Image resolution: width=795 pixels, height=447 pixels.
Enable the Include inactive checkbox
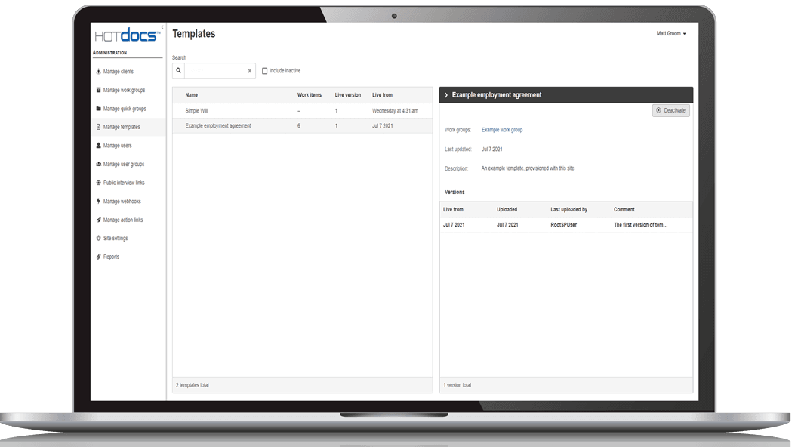[x=264, y=71]
